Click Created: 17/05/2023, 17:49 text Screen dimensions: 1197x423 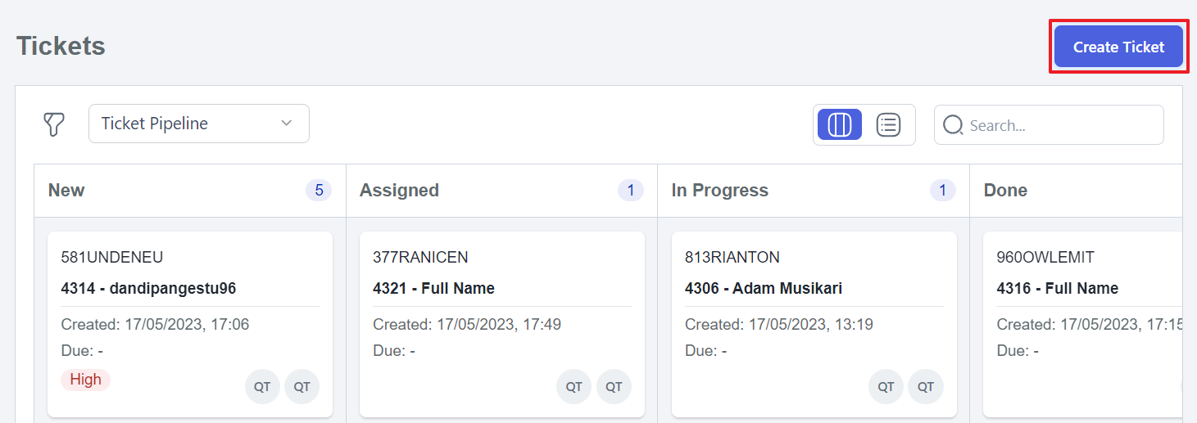click(467, 325)
